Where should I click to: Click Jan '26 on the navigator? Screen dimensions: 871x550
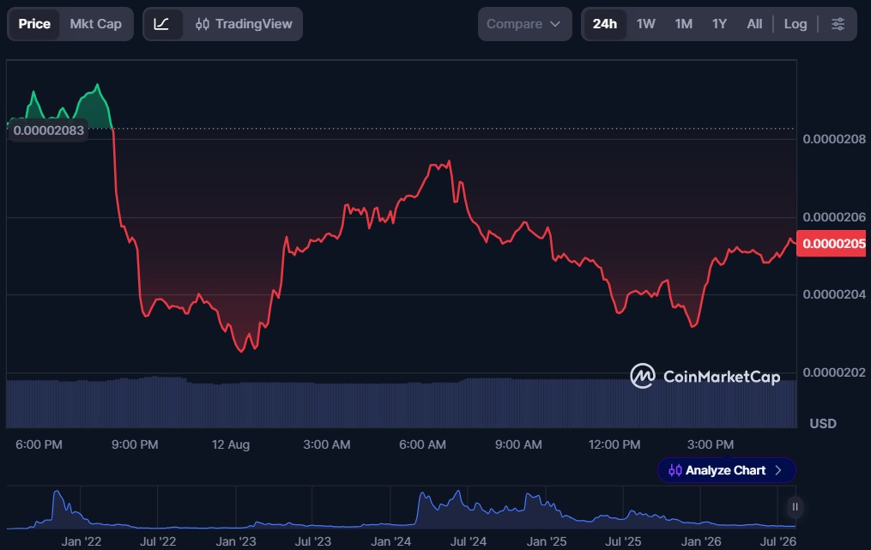701,541
